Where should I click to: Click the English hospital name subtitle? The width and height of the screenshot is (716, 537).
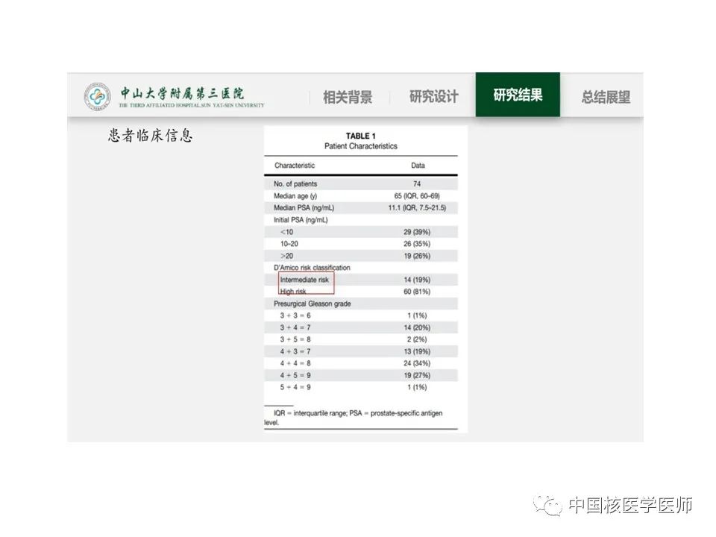[192, 105]
